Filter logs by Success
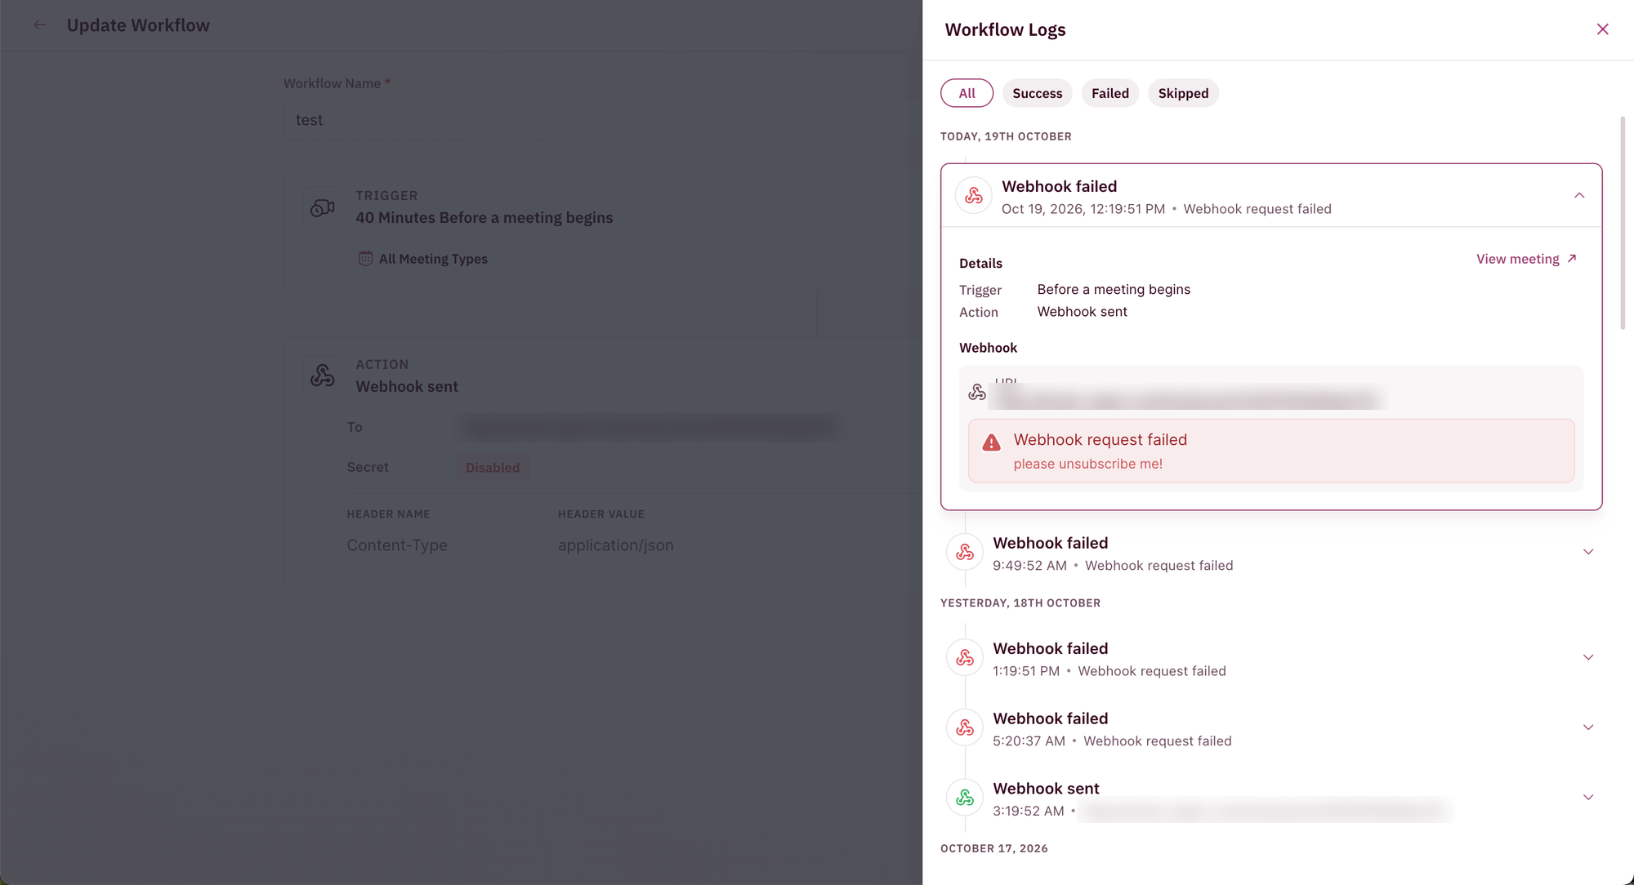Image resolution: width=1634 pixels, height=885 pixels. pos(1037,93)
